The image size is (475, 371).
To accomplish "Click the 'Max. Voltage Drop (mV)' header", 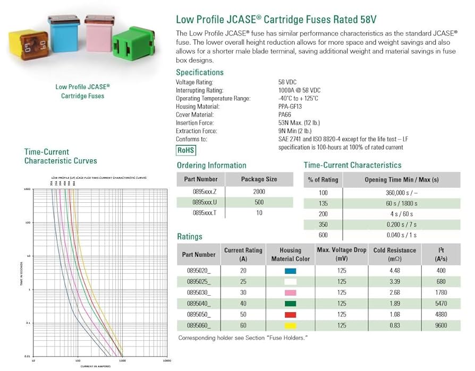I will click(x=342, y=254).
